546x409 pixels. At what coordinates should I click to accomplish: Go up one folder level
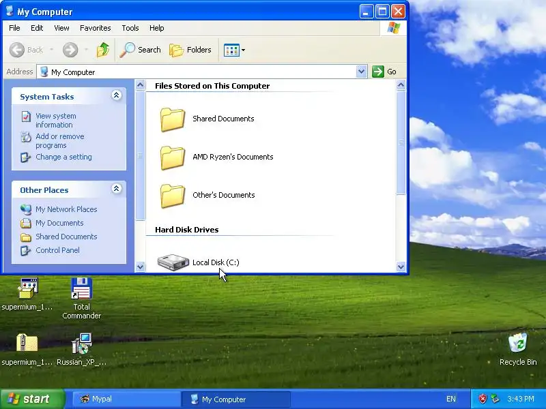tap(103, 50)
